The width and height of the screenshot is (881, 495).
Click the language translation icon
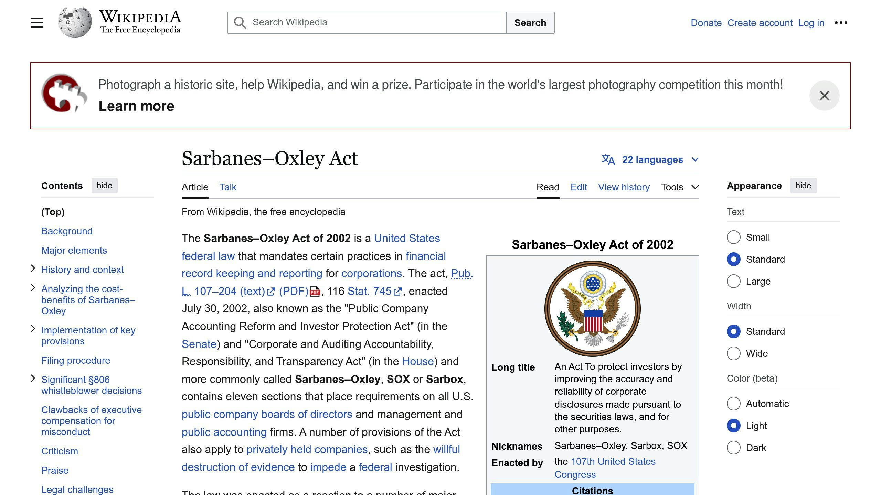[x=608, y=159]
